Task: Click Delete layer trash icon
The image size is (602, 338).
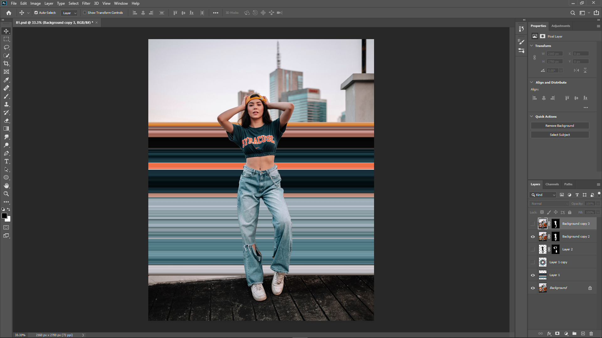Action: click(591, 334)
